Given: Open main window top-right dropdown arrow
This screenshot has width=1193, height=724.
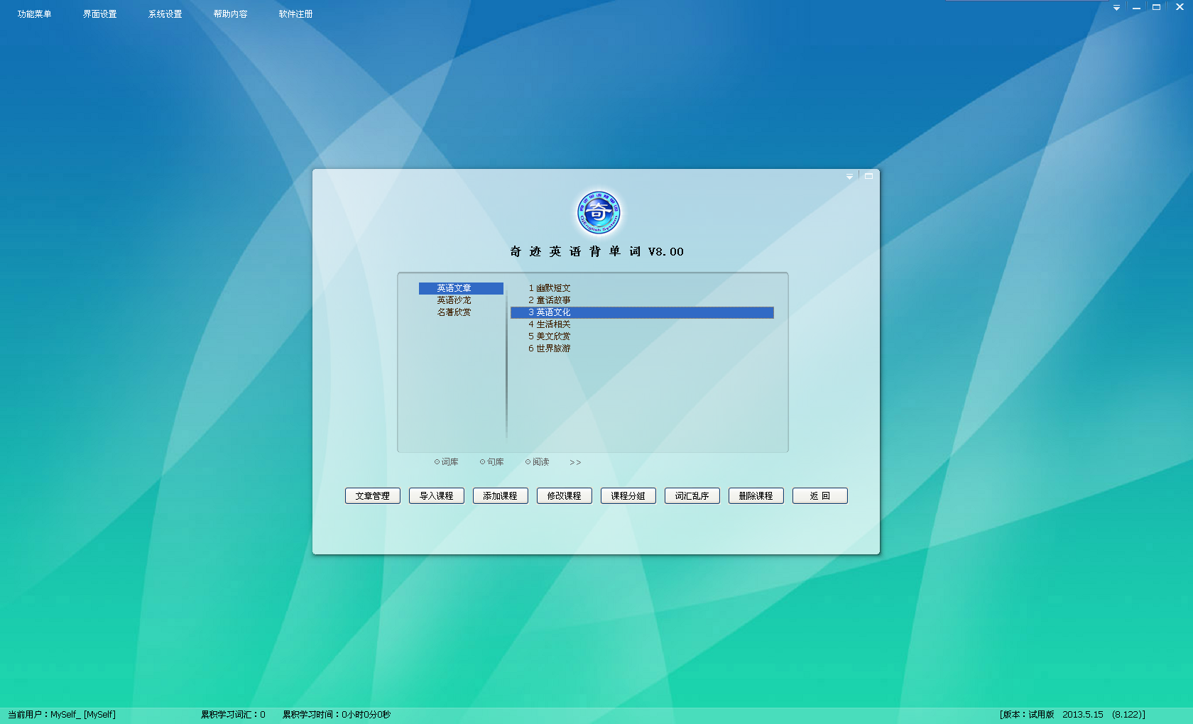Looking at the screenshot, I should click(x=1116, y=8).
